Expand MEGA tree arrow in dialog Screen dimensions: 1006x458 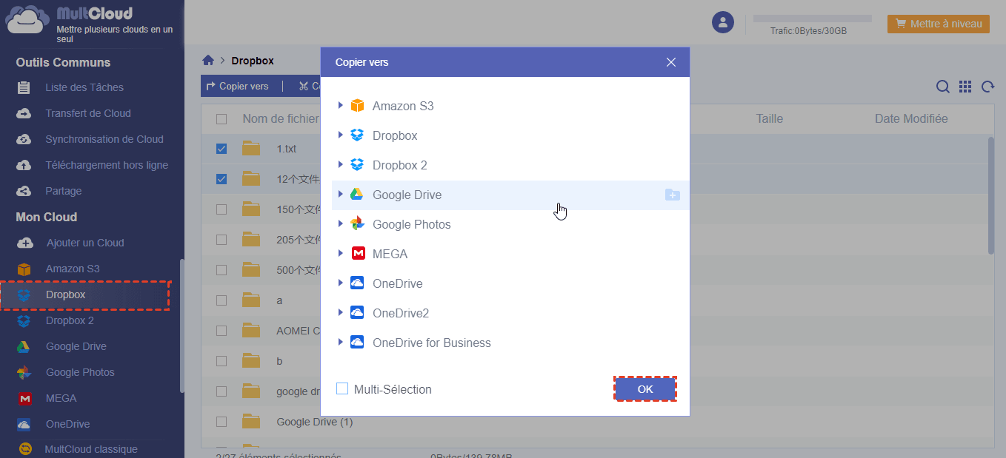click(x=341, y=254)
